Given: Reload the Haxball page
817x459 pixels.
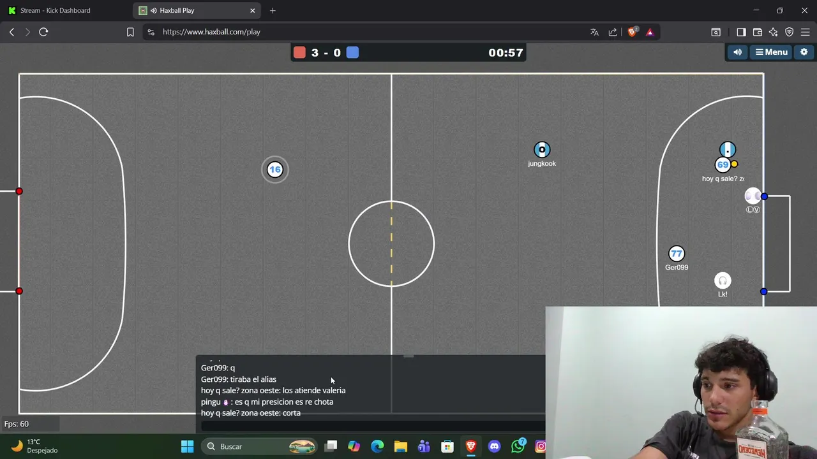Looking at the screenshot, I should pyautogui.click(x=43, y=32).
